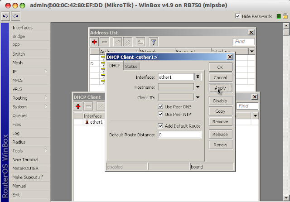Expand the Client ID field arrow
Viewport: 290px width, 202px height.
(x=198, y=97)
